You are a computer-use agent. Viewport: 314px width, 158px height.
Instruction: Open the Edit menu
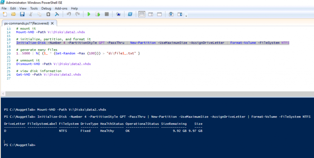[x=13, y=8]
